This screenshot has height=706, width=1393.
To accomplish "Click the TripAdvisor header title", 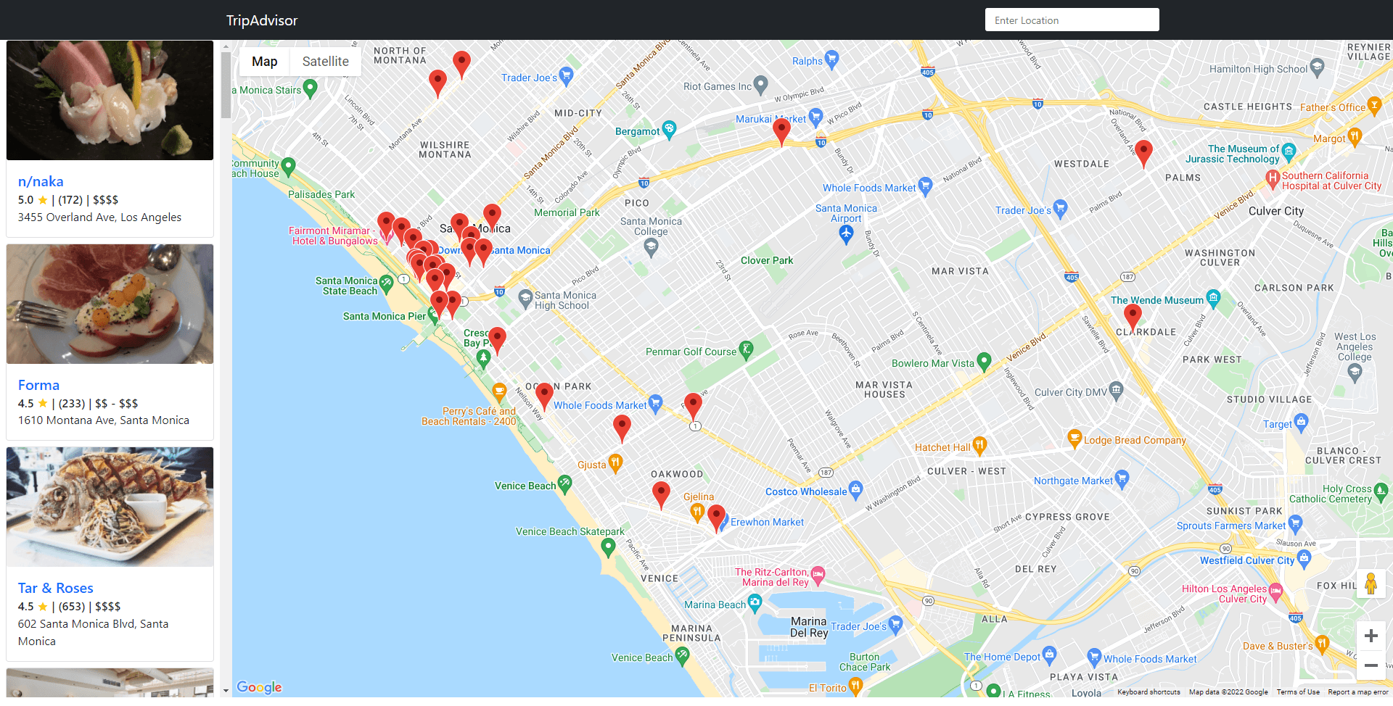I will pos(262,20).
